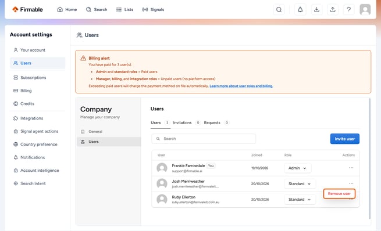The image size is (381, 231).
Task: Switch to the Requests tab
Action: [x=216, y=123]
